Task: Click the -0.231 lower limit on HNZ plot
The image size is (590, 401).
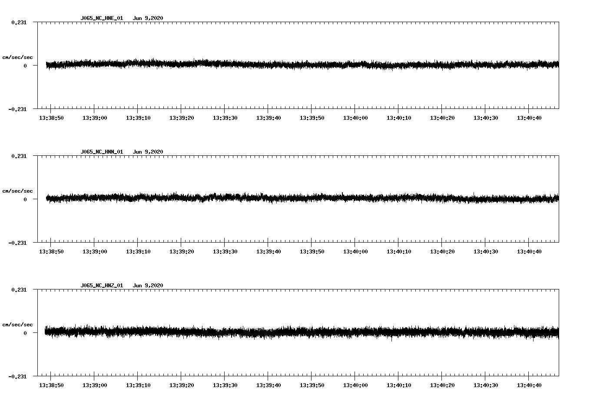Action: (17, 377)
